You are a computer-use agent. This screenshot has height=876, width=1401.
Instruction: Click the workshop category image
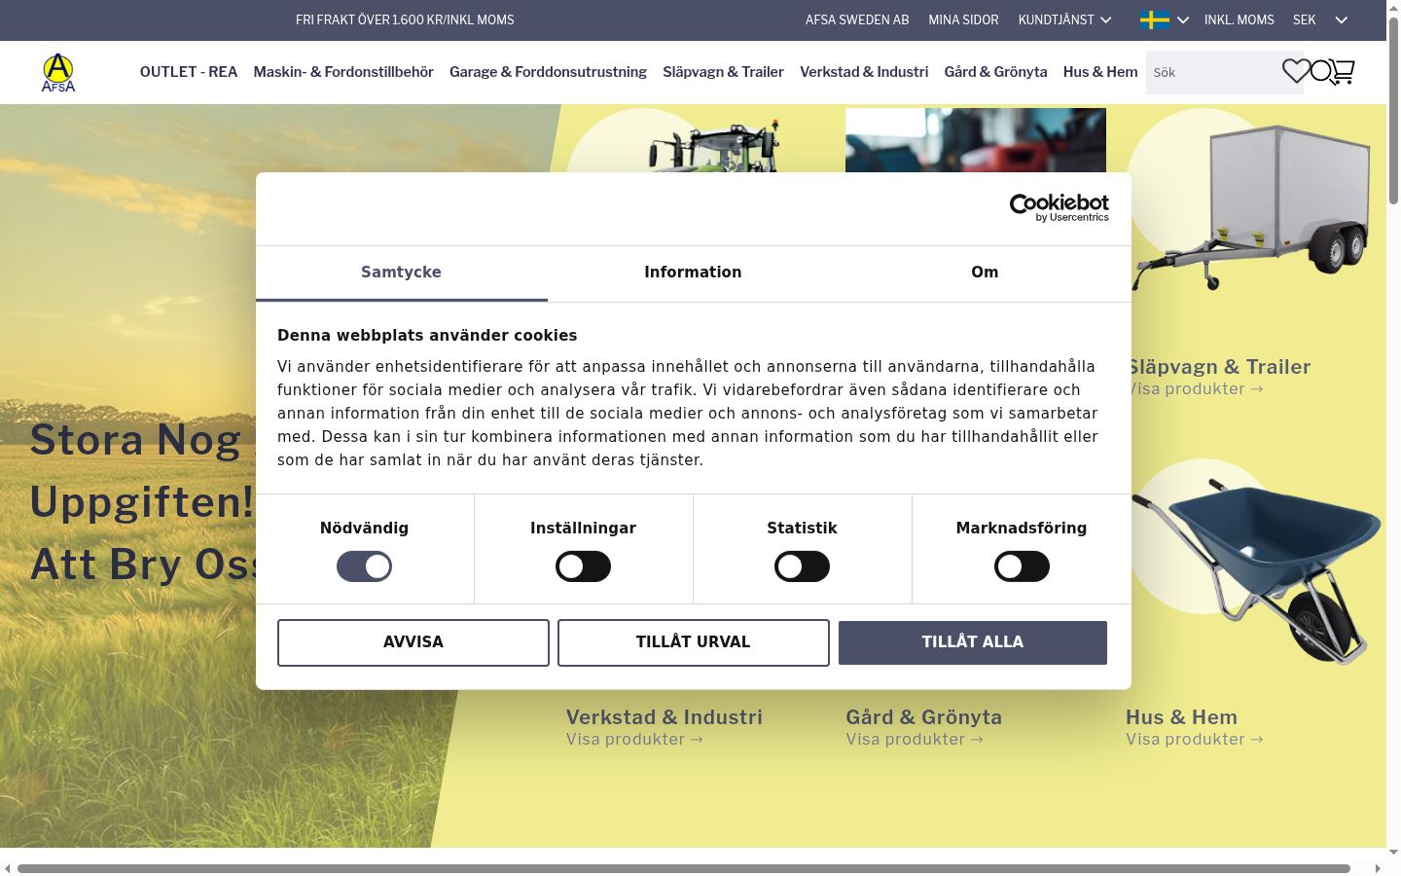[976, 140]
